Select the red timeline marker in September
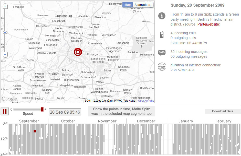The width and height of the screenshot is (241, 156). [35, 131]
